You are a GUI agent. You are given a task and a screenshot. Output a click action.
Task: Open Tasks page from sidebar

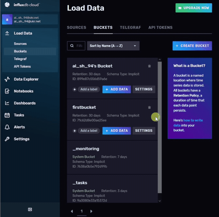click(19, 115)
